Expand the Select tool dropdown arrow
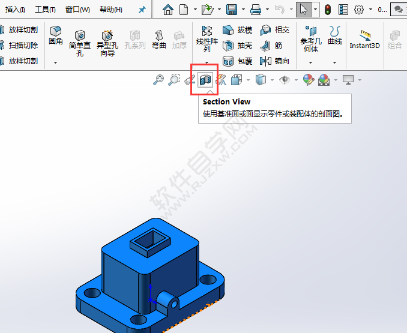Screen dimensions: 407x333 (315, 10)
